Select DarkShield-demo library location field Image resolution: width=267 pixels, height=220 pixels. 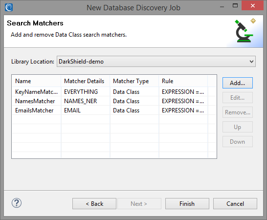(156, 62)
